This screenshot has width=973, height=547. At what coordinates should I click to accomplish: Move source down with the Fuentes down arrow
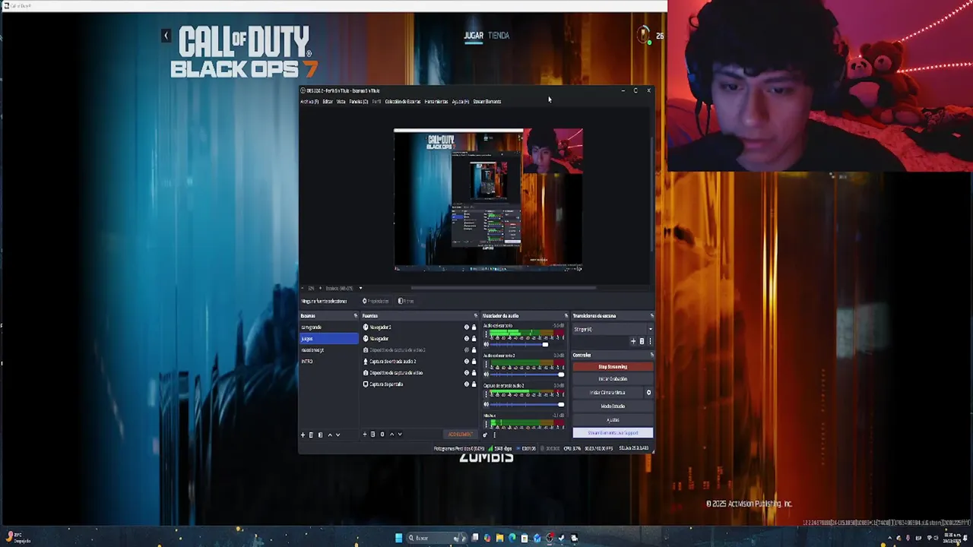400,434
